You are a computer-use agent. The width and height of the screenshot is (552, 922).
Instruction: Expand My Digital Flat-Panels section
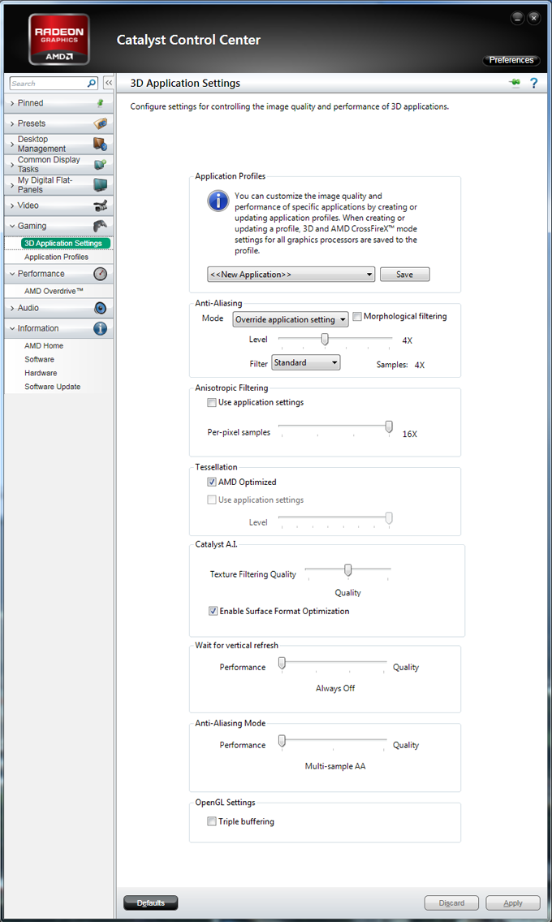click(58, 185)
